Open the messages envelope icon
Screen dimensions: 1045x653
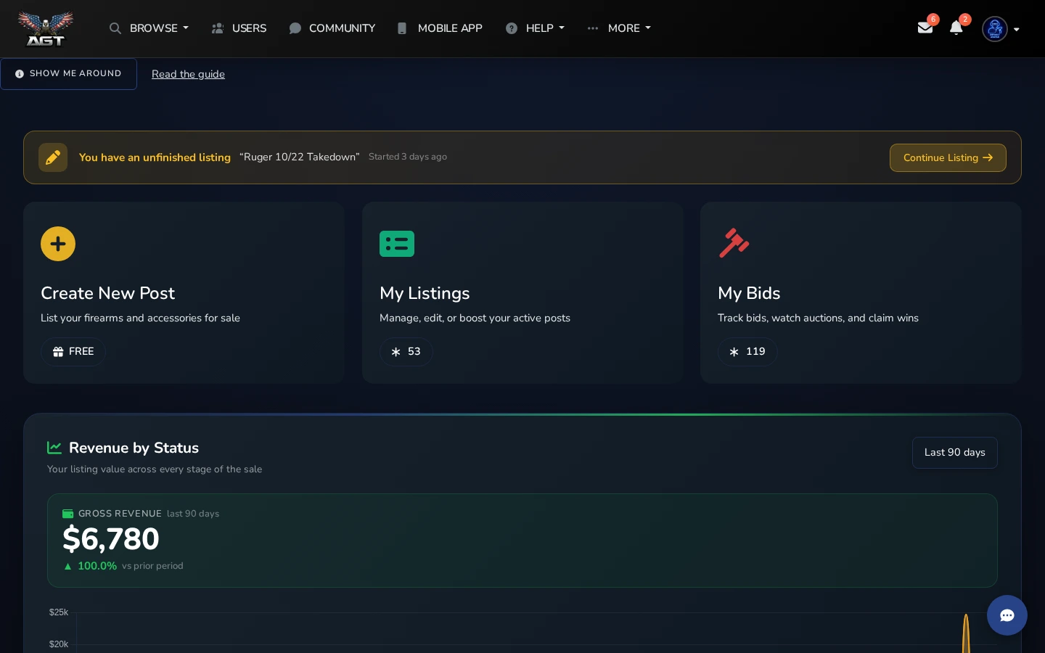pos(925,28)
